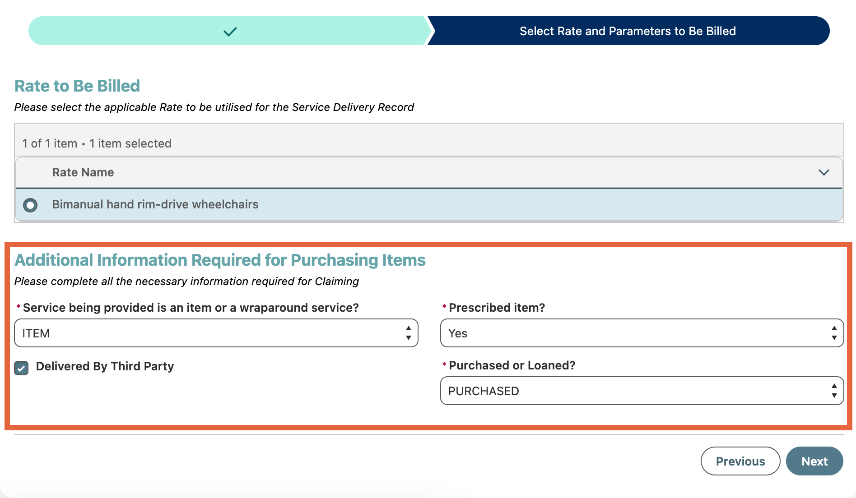Untick the Delivered By Third Party checkbox

pyautogui.click(x=21, y=368)
